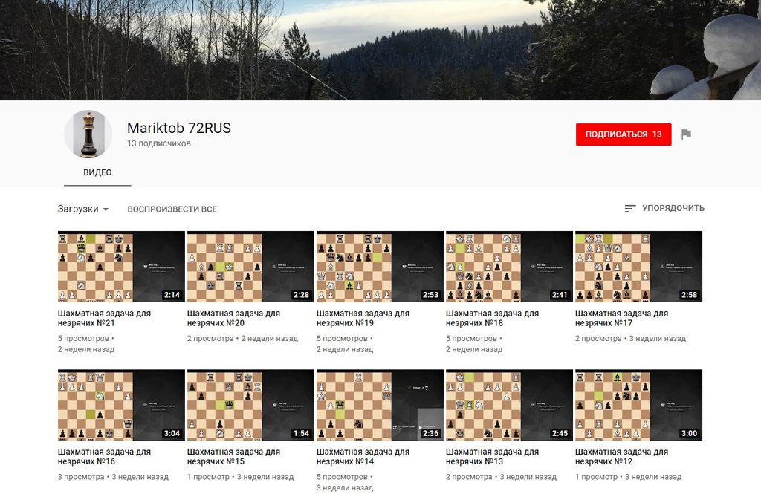
Task: Switch to the ВИДЕО tab
Action: click(97, 172)
